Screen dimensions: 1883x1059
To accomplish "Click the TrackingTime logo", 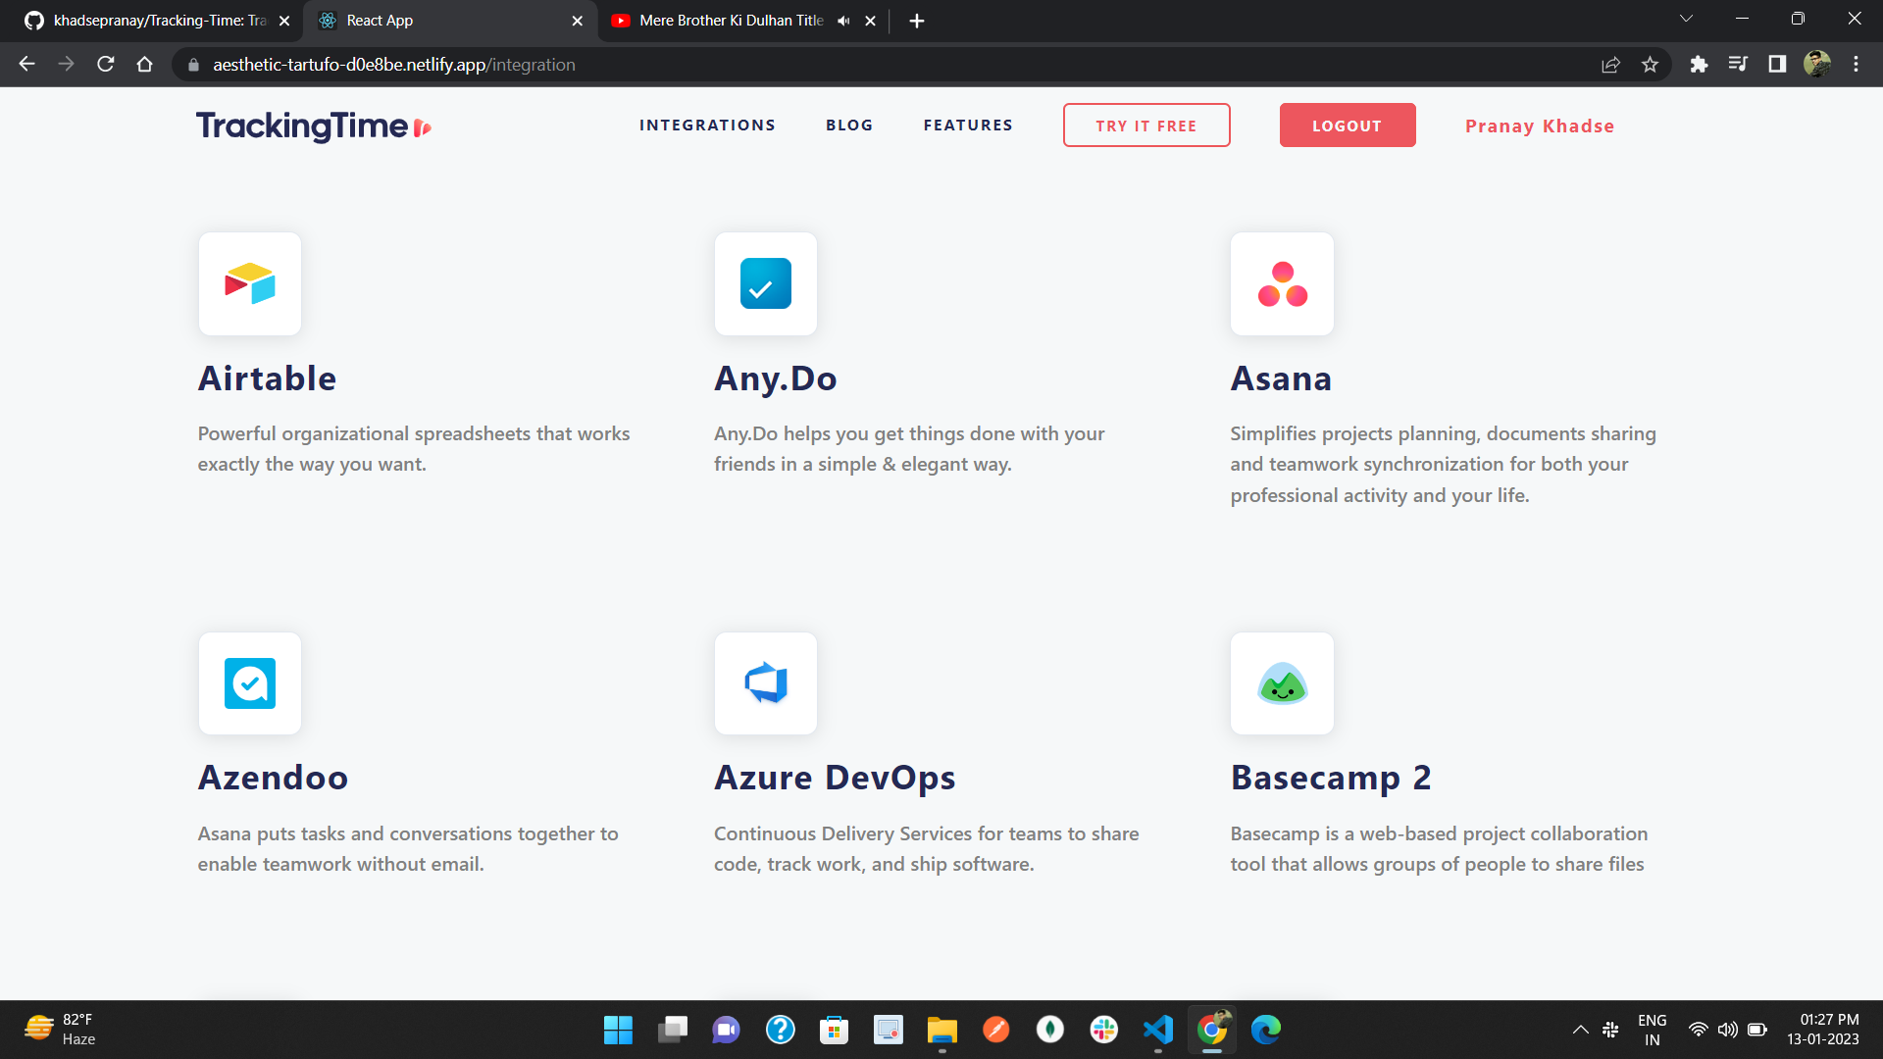I will [313, 126].
